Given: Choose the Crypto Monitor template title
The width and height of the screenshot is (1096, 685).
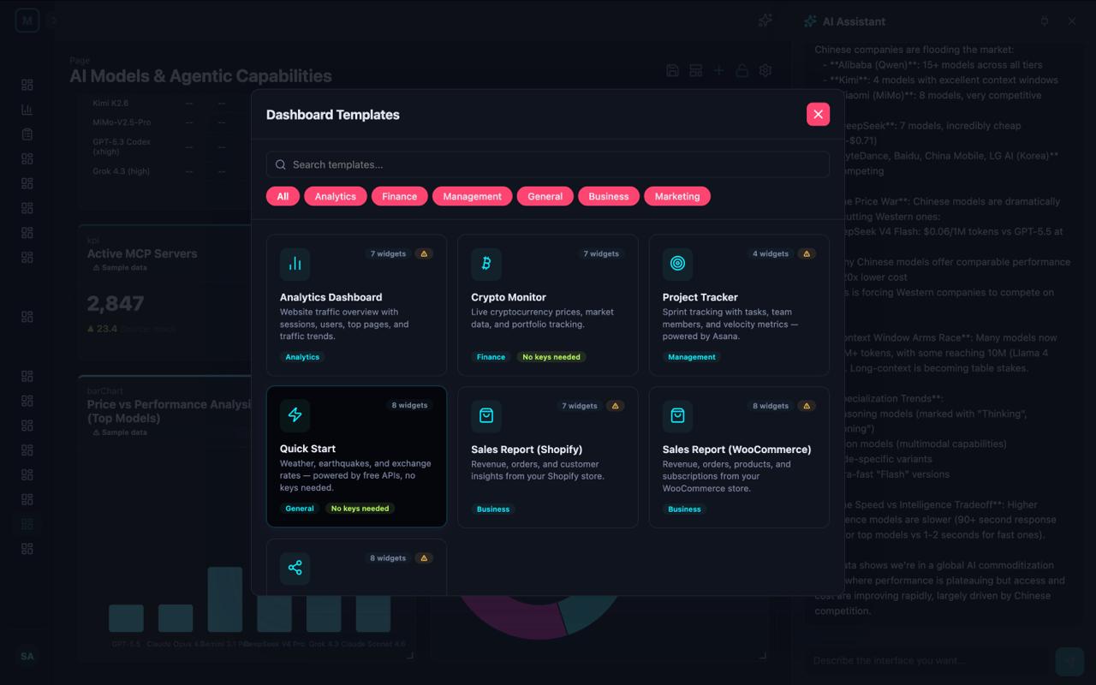Looking at the screenshot, I should coord(509,297).
